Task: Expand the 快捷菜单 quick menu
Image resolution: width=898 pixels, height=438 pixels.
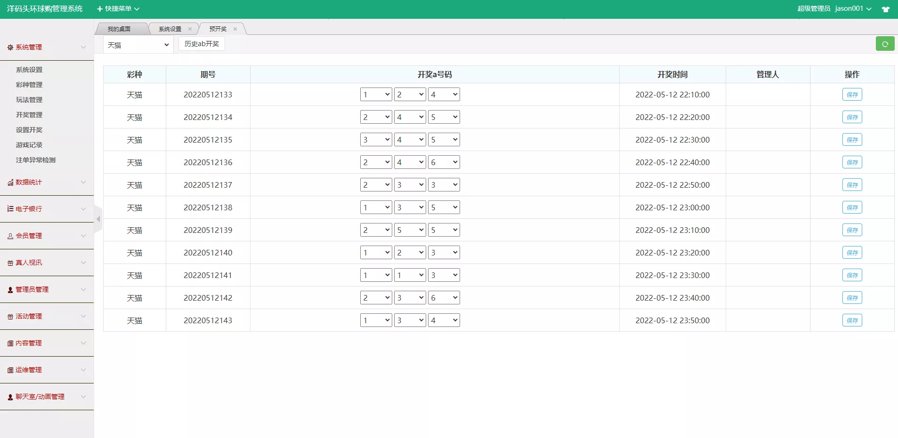Action: coord(118,9)
